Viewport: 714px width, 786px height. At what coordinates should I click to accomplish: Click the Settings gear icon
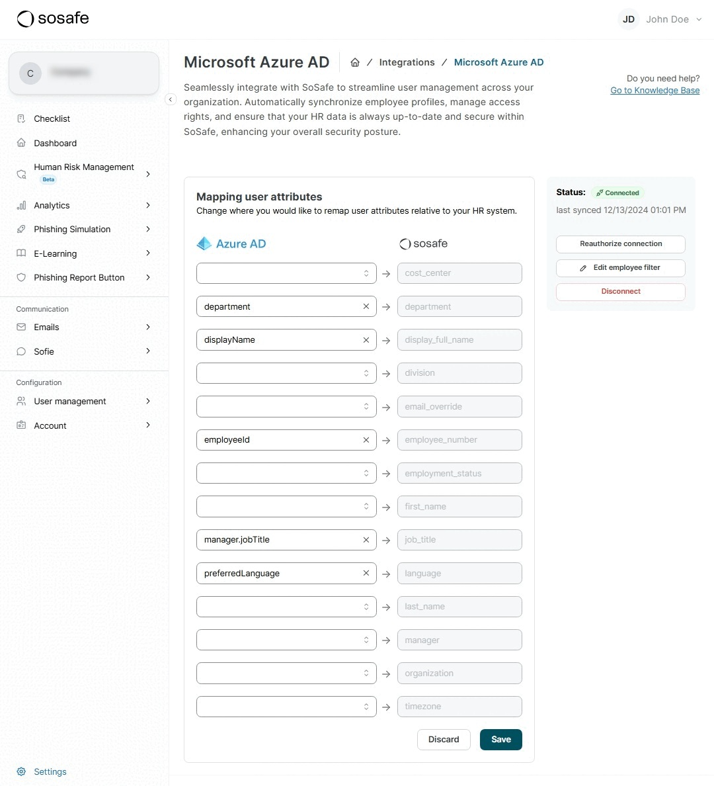pos(21,771)
